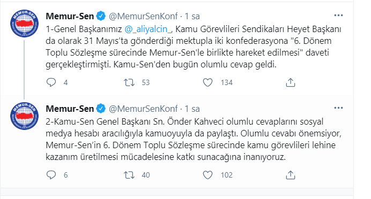Open the first tweet's 1 sa timestamp
Image resolution: width=371 pixels, height=199 pixels.
[192, 16]
